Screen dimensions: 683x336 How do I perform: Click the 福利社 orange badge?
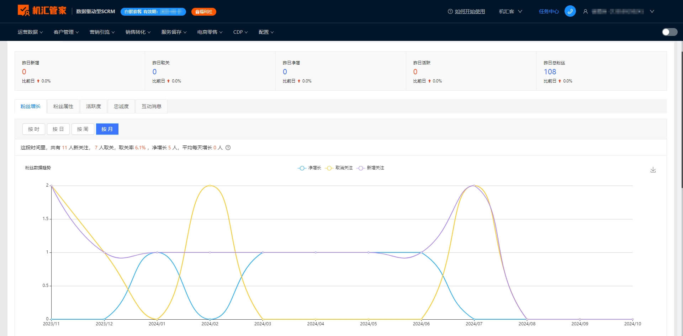point(204,12)
